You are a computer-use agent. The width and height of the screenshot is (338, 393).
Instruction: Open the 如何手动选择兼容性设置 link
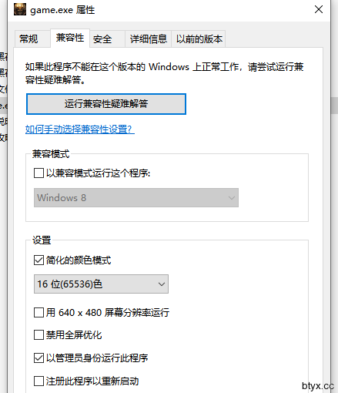[x=80, y=129]
